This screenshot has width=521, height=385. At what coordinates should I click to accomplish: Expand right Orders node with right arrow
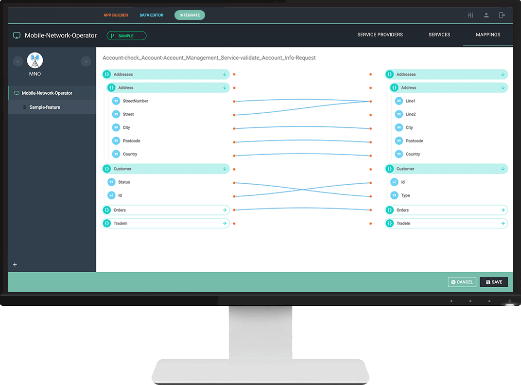click(x=503, y=210)
